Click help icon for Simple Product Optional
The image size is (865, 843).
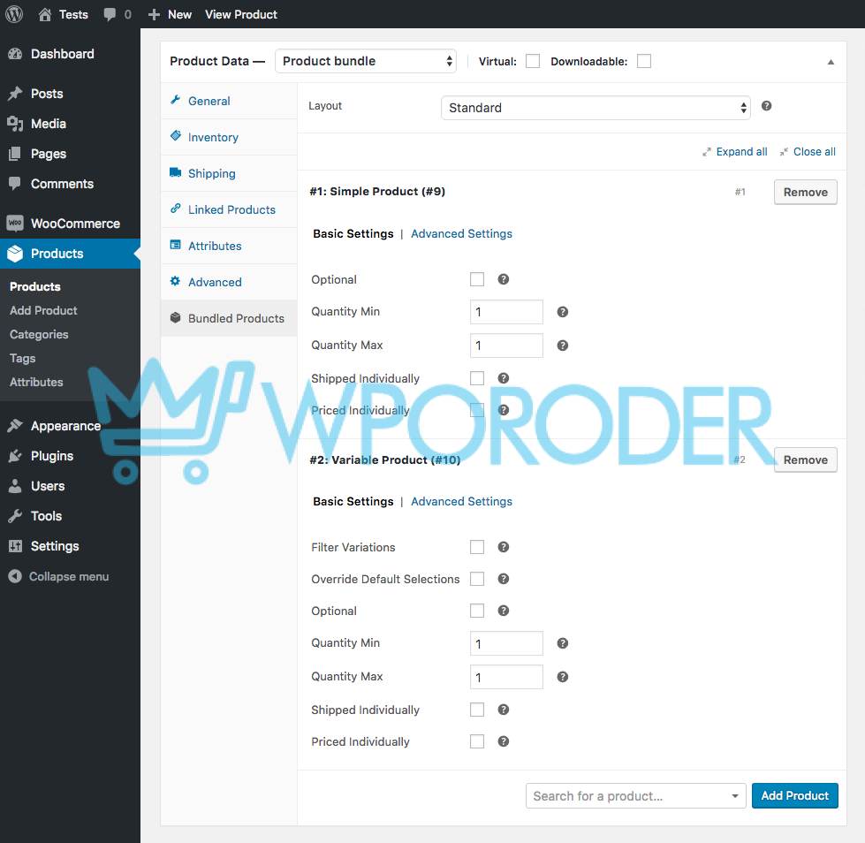point(503,279)
